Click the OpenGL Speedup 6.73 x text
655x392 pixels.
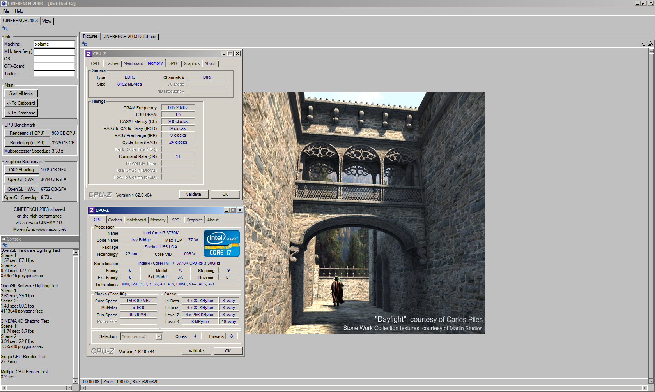(x=28, y=197)
